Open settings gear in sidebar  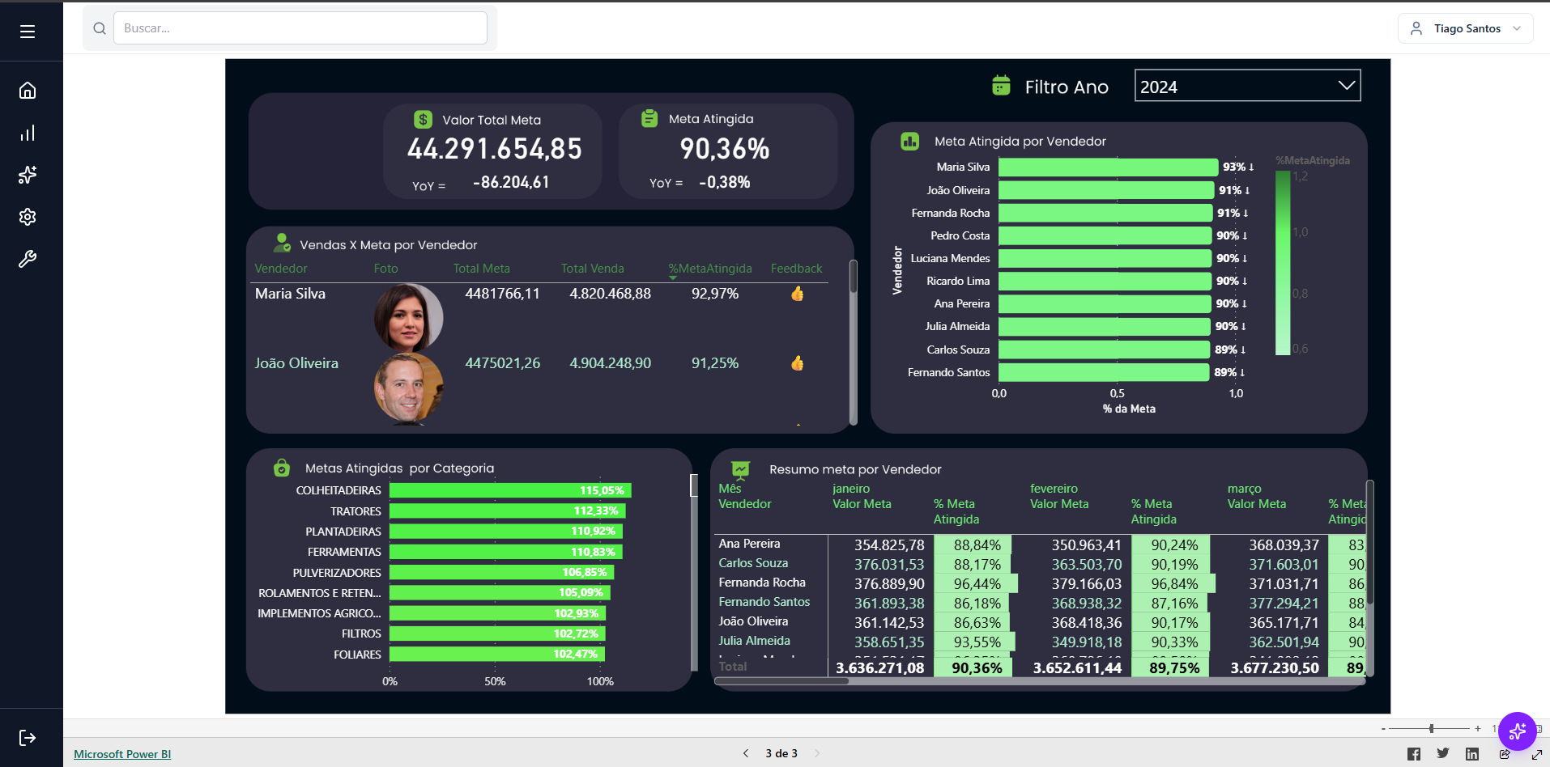pyautogui.click(x=28, y=217)
